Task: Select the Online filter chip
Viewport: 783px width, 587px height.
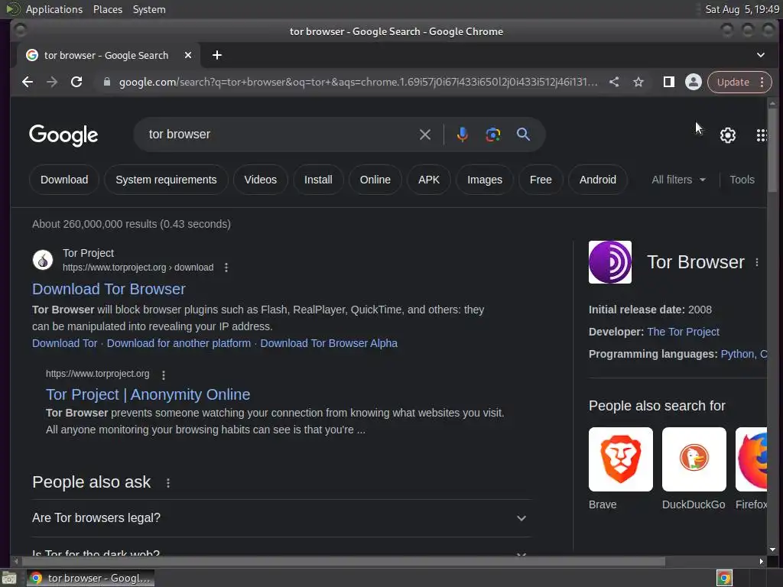Action: pyautogui.click(x=375, y=180)
